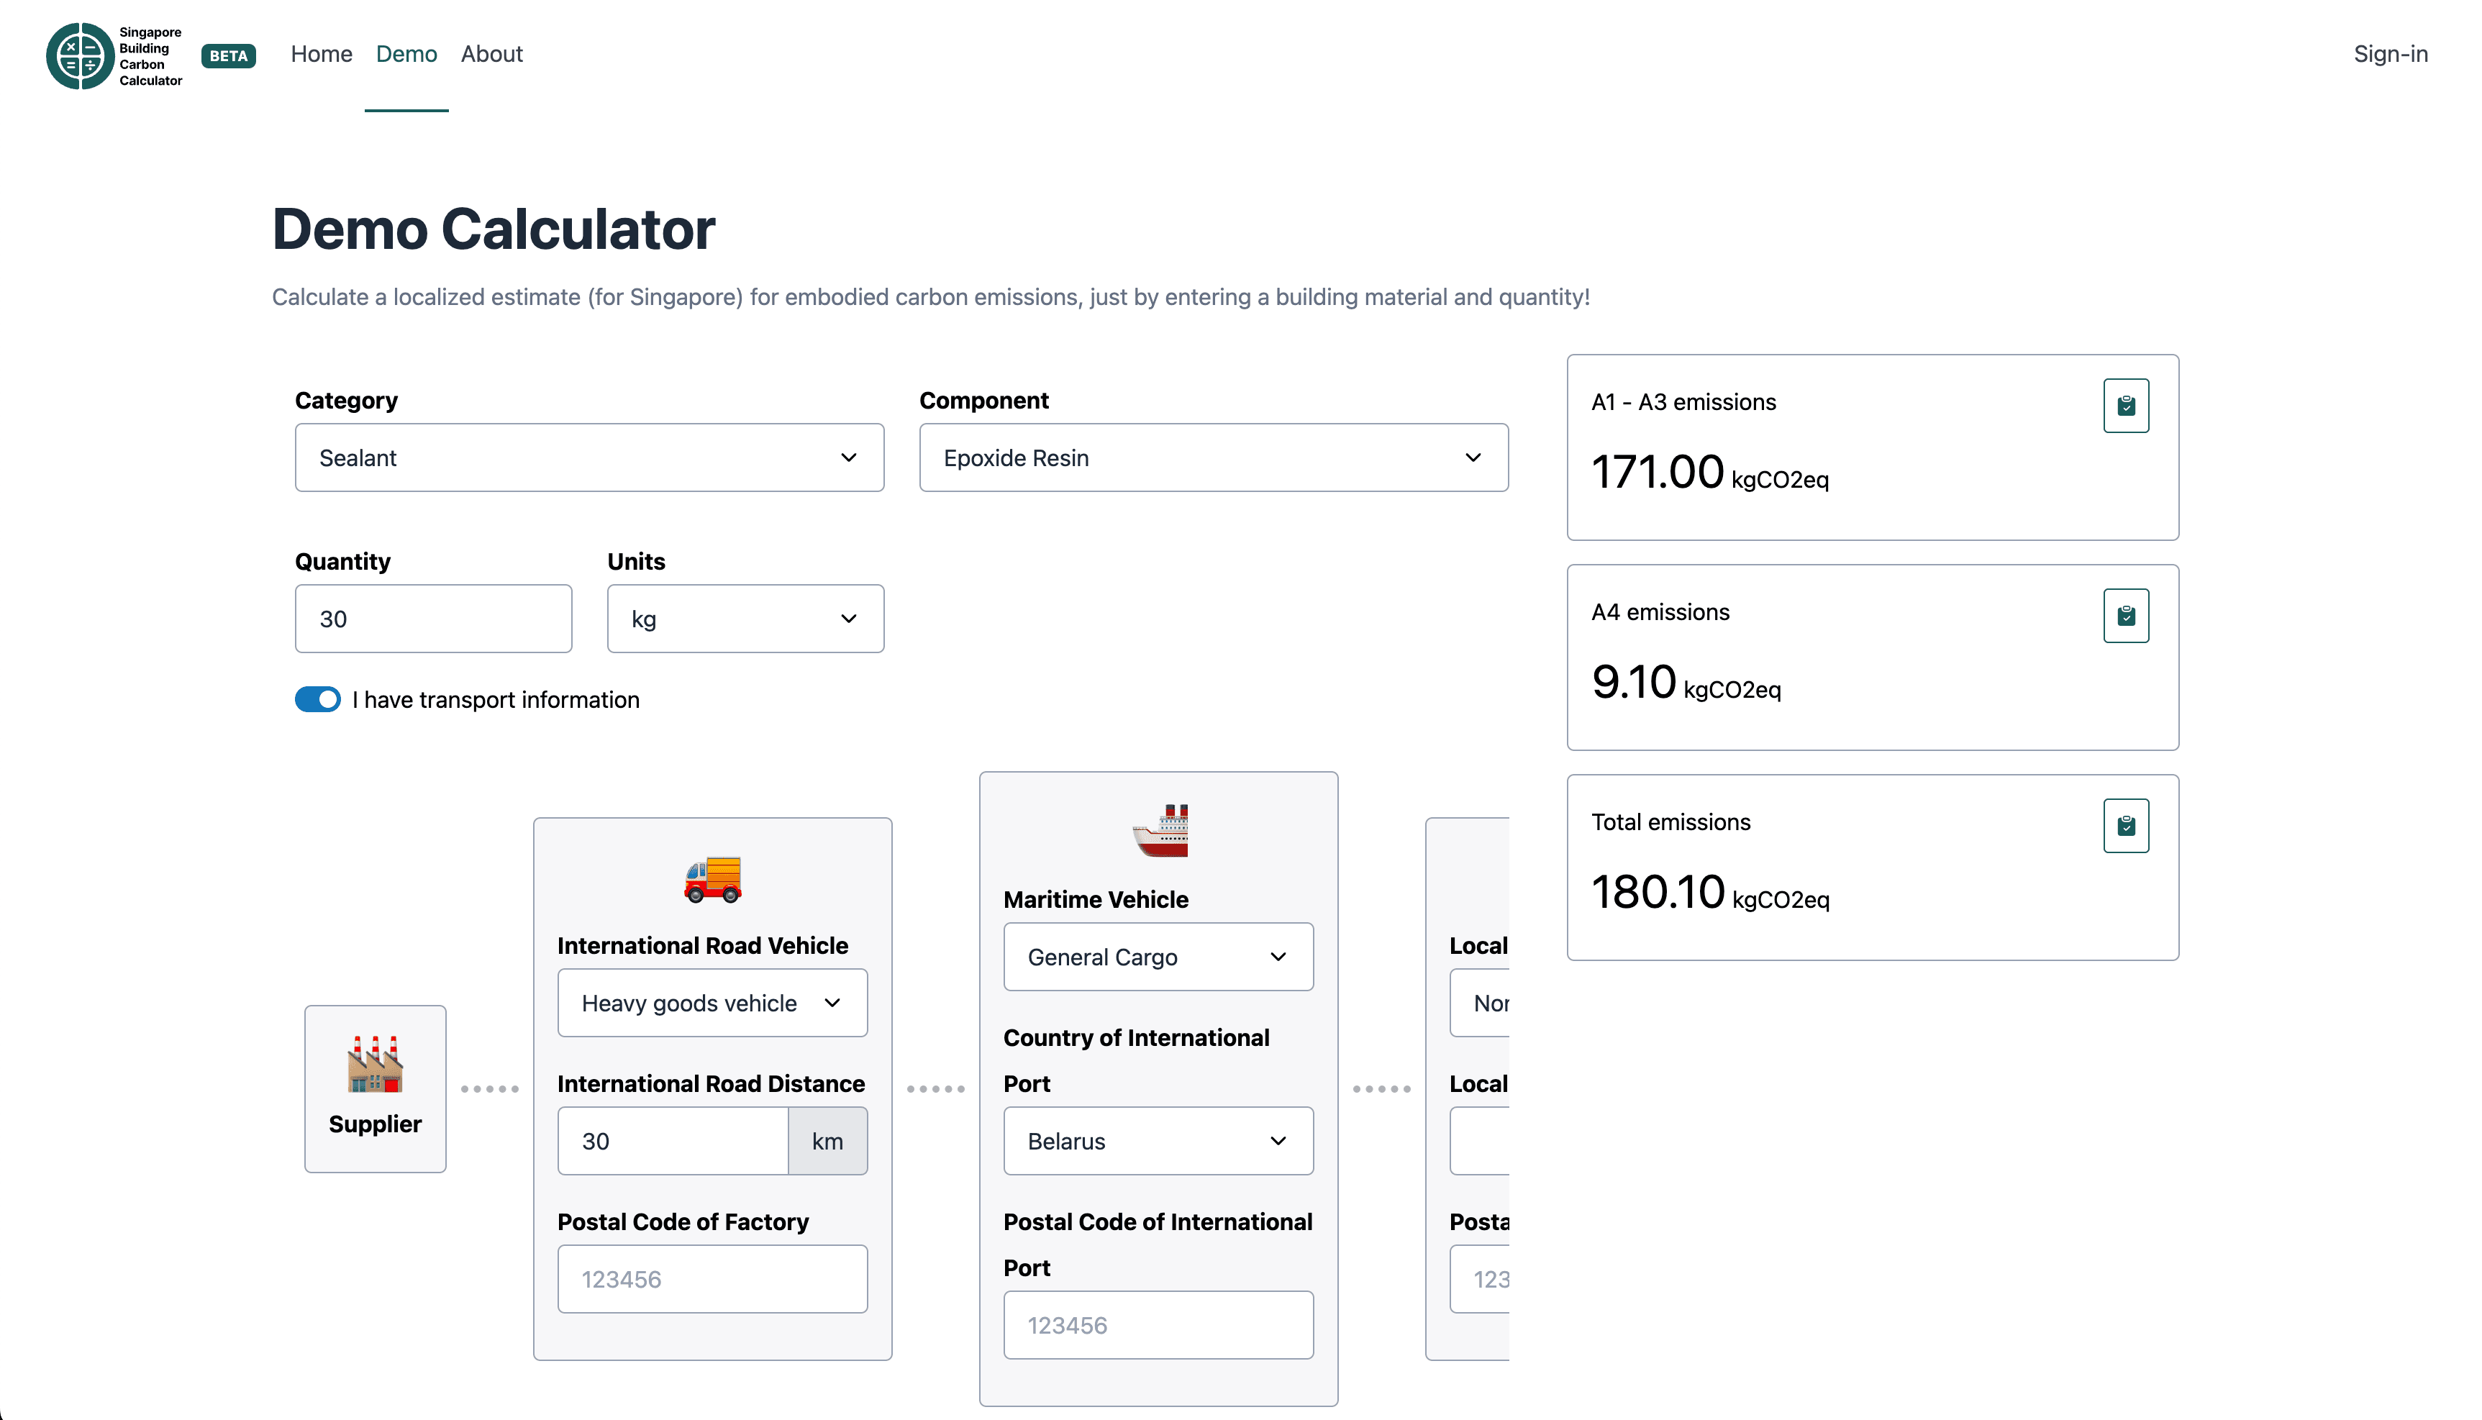
Task: Select the Demo nav link
Action: pyautogui.click(x=406, y=54)
